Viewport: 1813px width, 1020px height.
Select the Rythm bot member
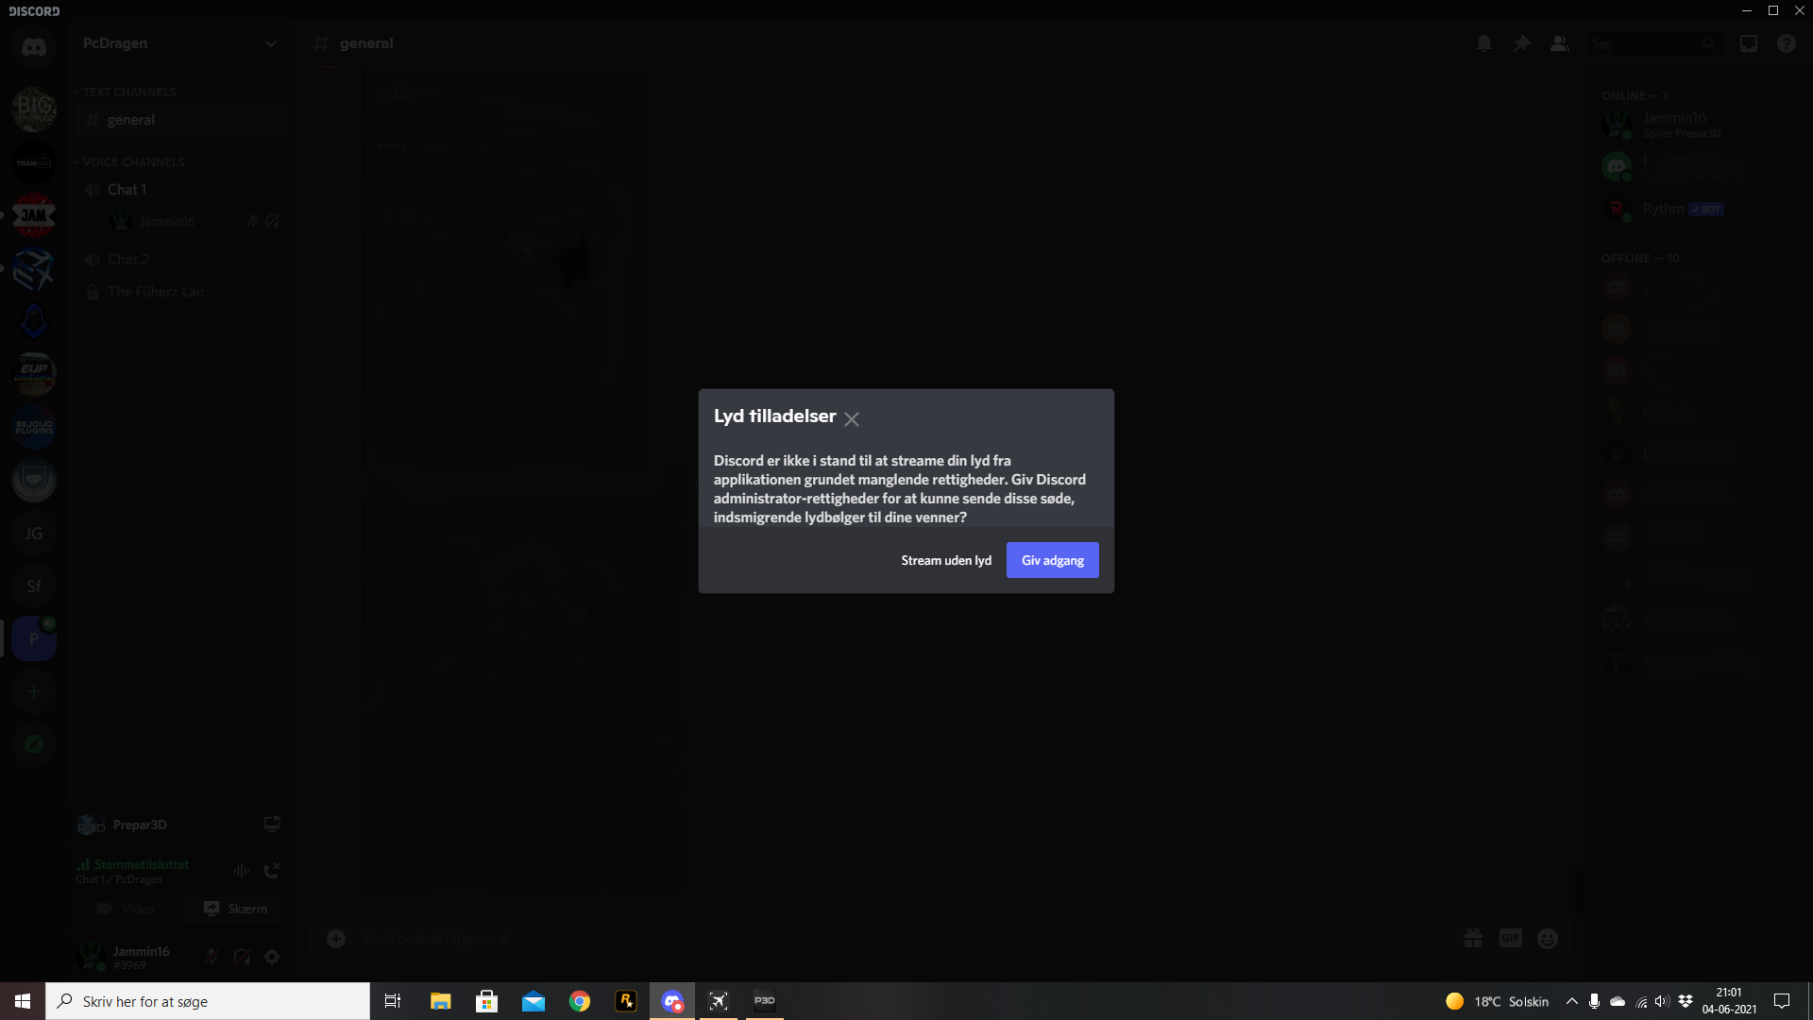[x=1690, y=209]
